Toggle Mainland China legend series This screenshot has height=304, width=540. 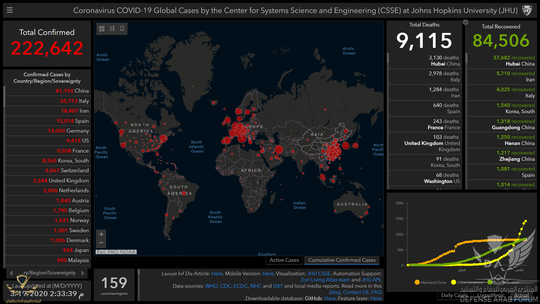click(430, 282)
